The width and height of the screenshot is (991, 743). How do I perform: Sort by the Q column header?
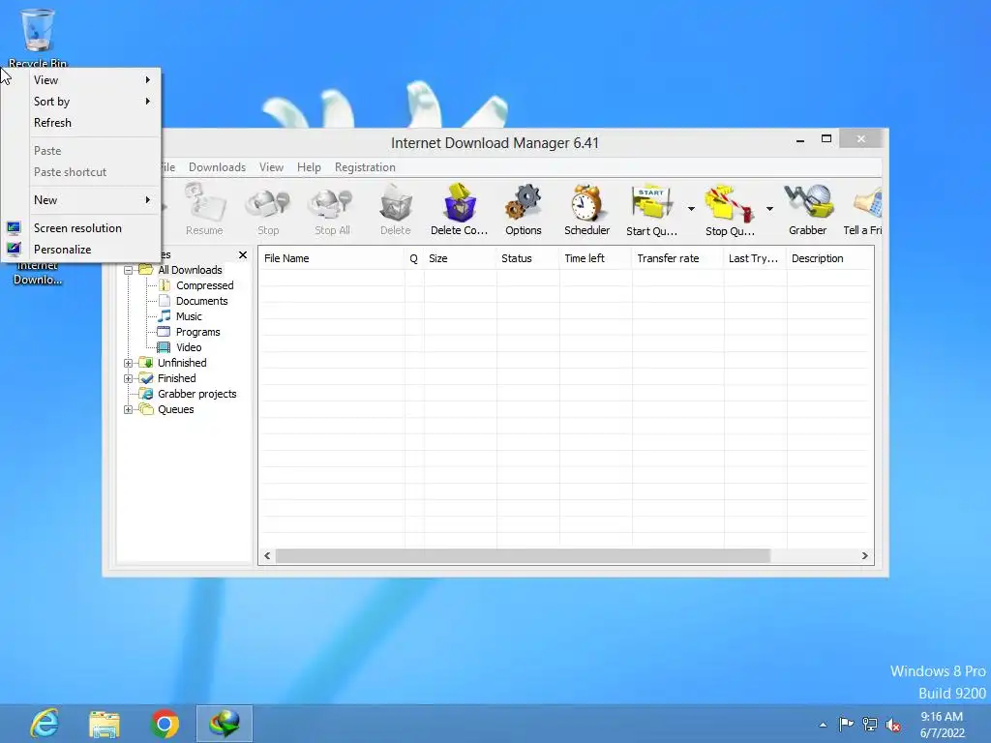coord(414,257)
